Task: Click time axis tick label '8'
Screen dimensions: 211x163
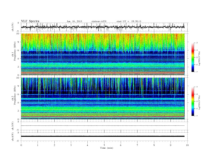Action: pyautogui.click(x=154, y=145)
